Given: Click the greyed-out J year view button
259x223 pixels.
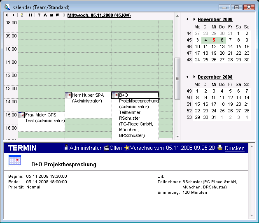Looking at the screenshot, I should pyautogui.click(x=64, y=15).
